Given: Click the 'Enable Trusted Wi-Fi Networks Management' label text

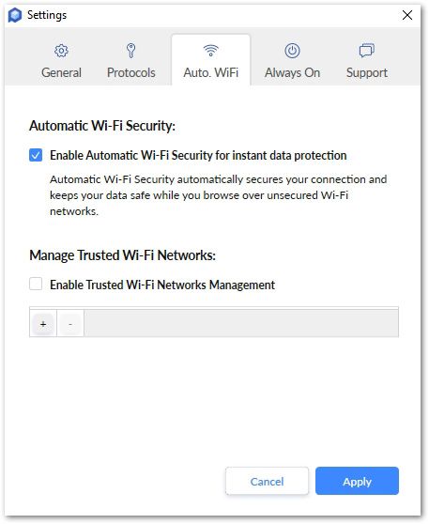Looking at the screenshot, I should 162,285.
